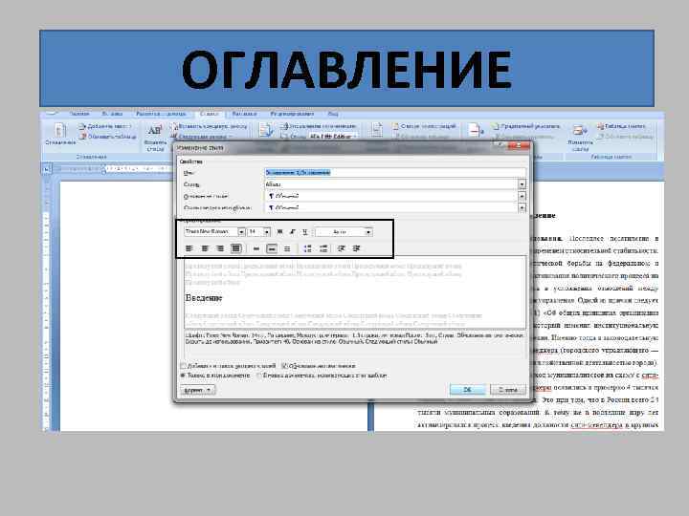Expand the Стиль type dropdown (Абзац)
Screen dimensions: 689x516
[x=522, y=184]
